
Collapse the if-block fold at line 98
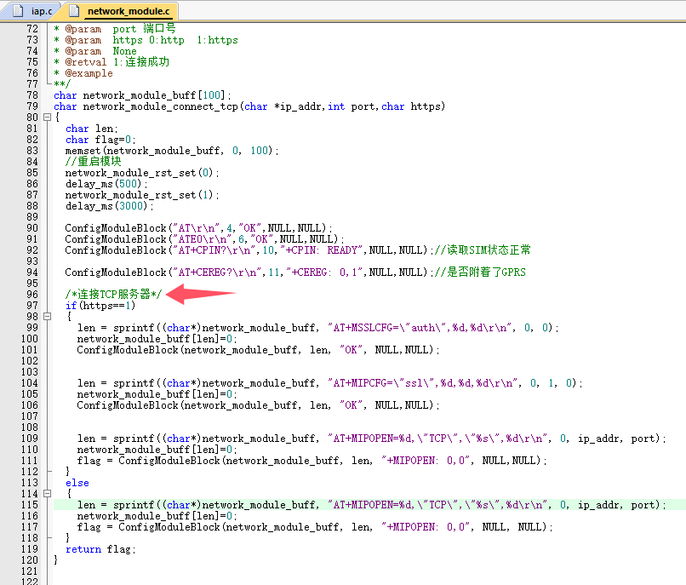coord(48,317)
